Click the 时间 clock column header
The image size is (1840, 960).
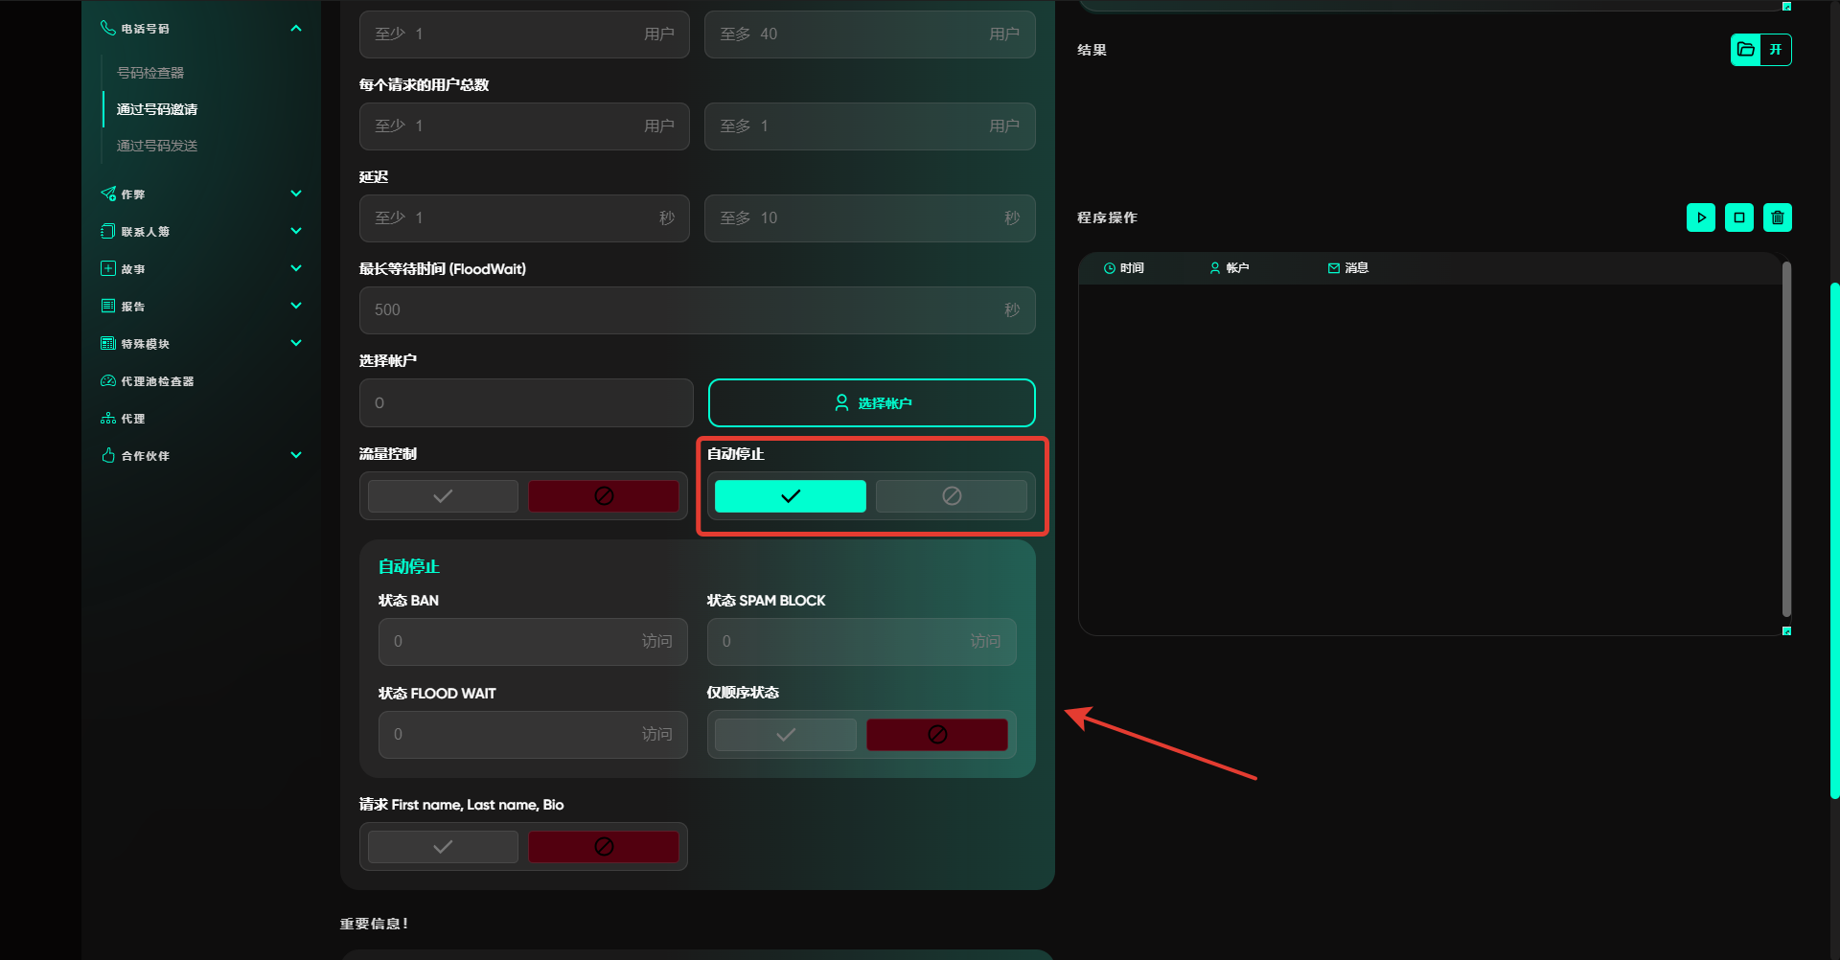pos(1123,268)
